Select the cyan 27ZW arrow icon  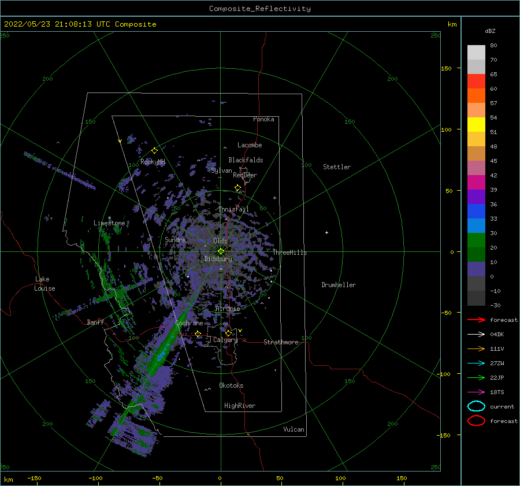[476, 363]
